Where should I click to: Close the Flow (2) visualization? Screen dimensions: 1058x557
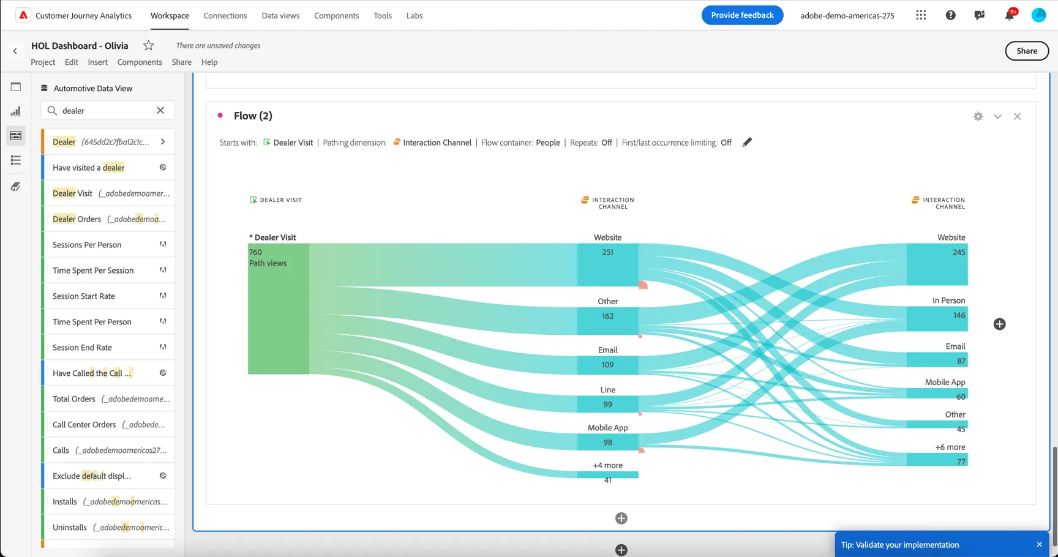1017,116
